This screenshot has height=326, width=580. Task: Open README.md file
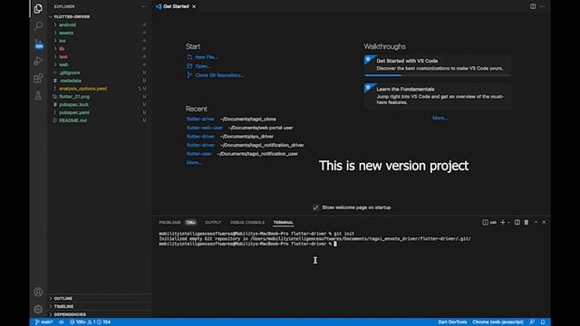coord(72,120)
